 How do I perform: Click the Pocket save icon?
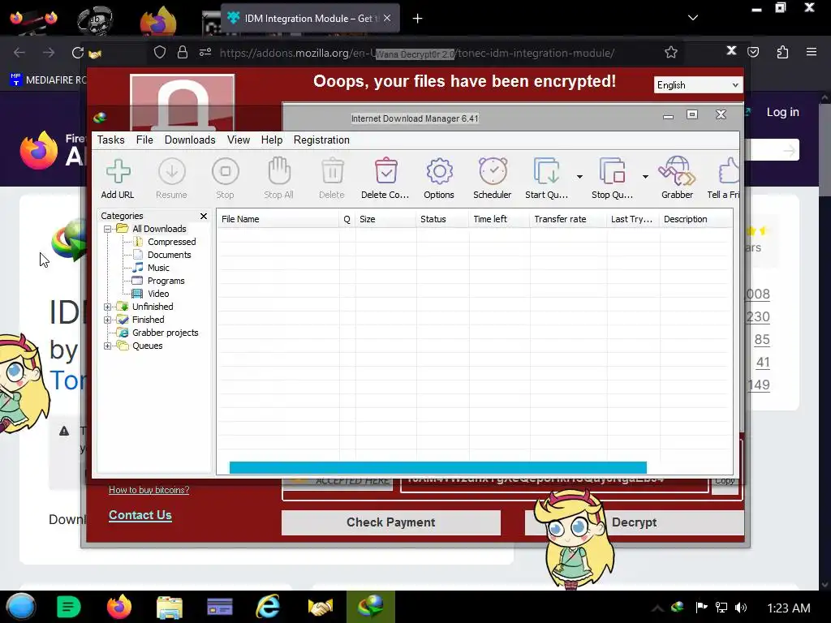753,52
